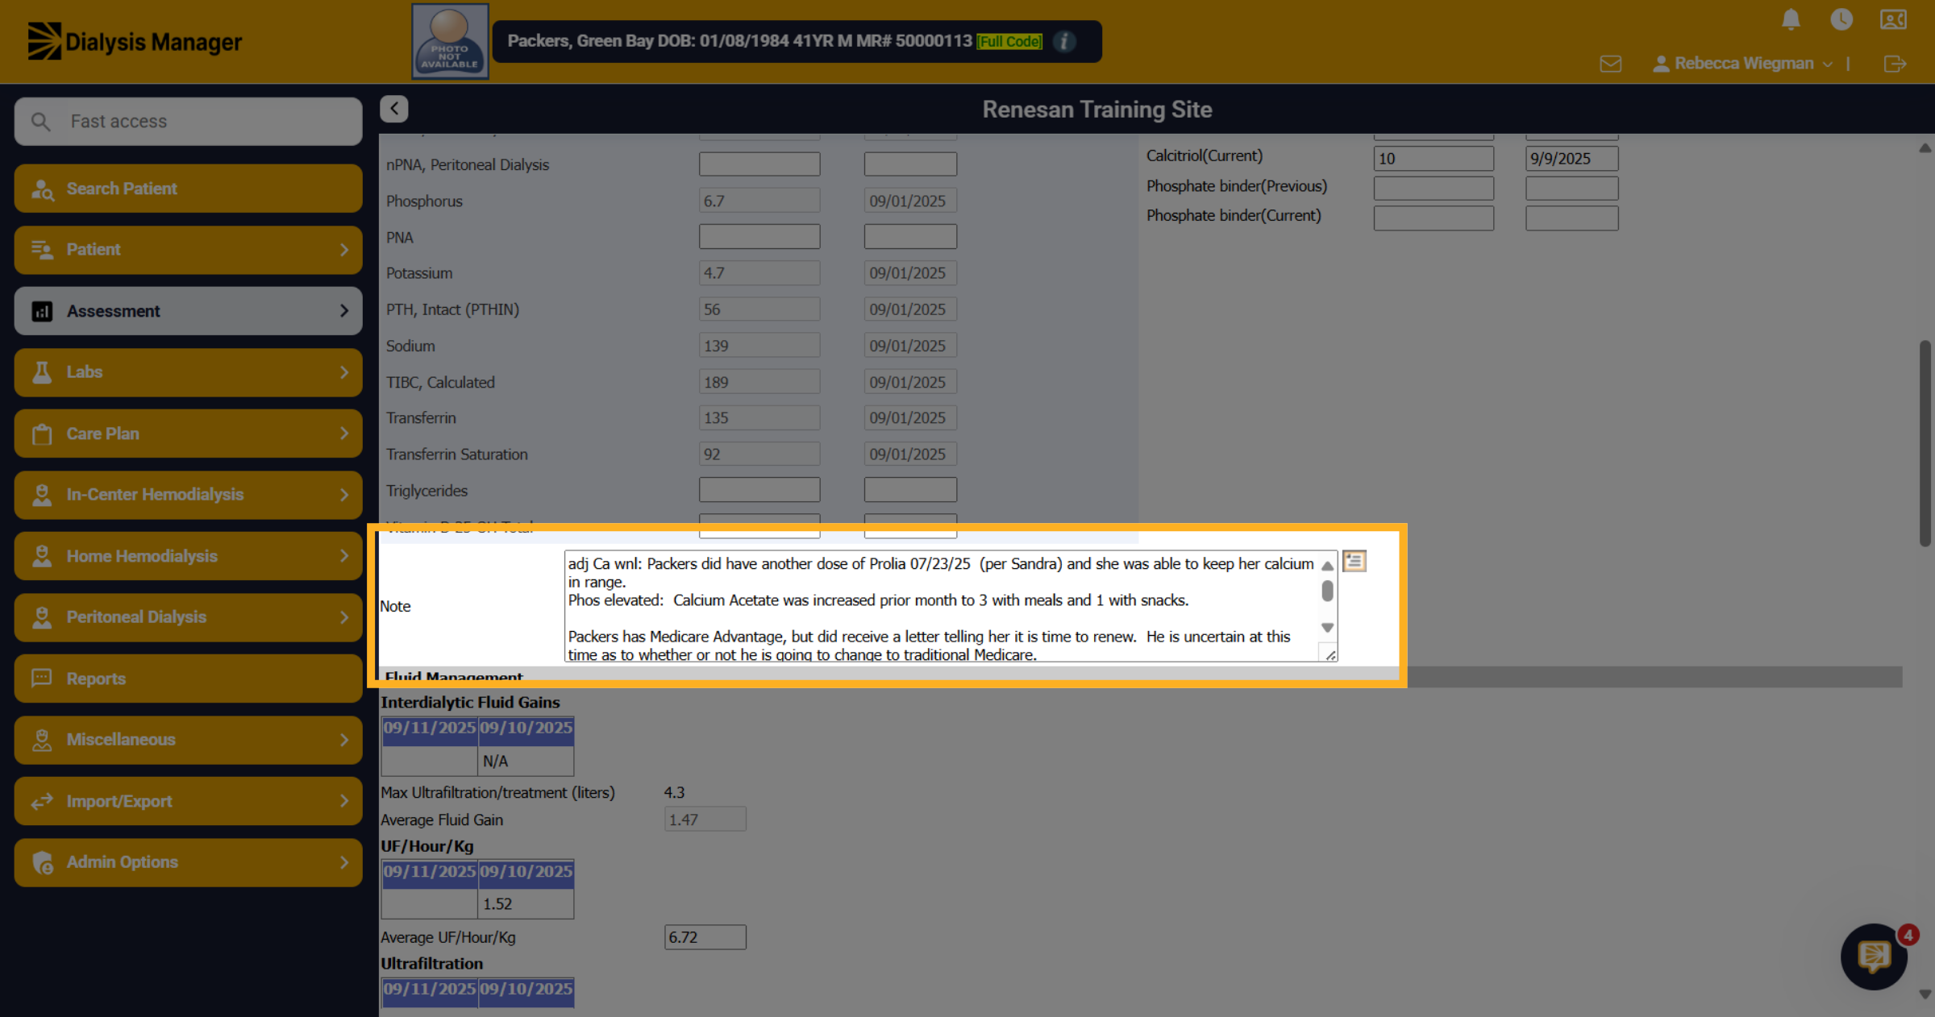This screenshot has width=1935, height=1017.
Task: Click the logout icon
Action: tap(1895, 64)
